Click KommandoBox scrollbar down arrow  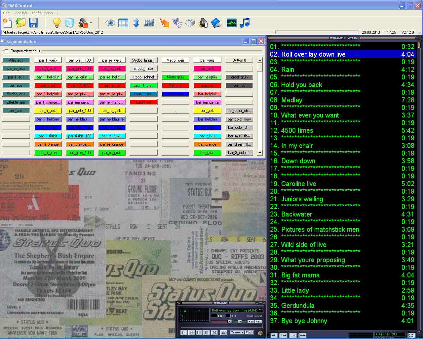[x=260, y=153]
